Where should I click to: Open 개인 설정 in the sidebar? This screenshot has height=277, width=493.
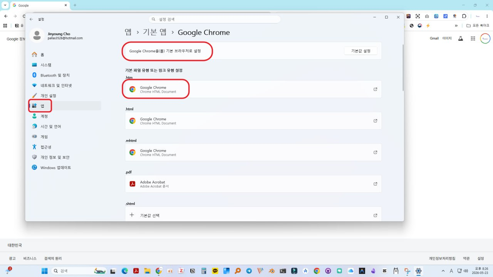(49, 95)
